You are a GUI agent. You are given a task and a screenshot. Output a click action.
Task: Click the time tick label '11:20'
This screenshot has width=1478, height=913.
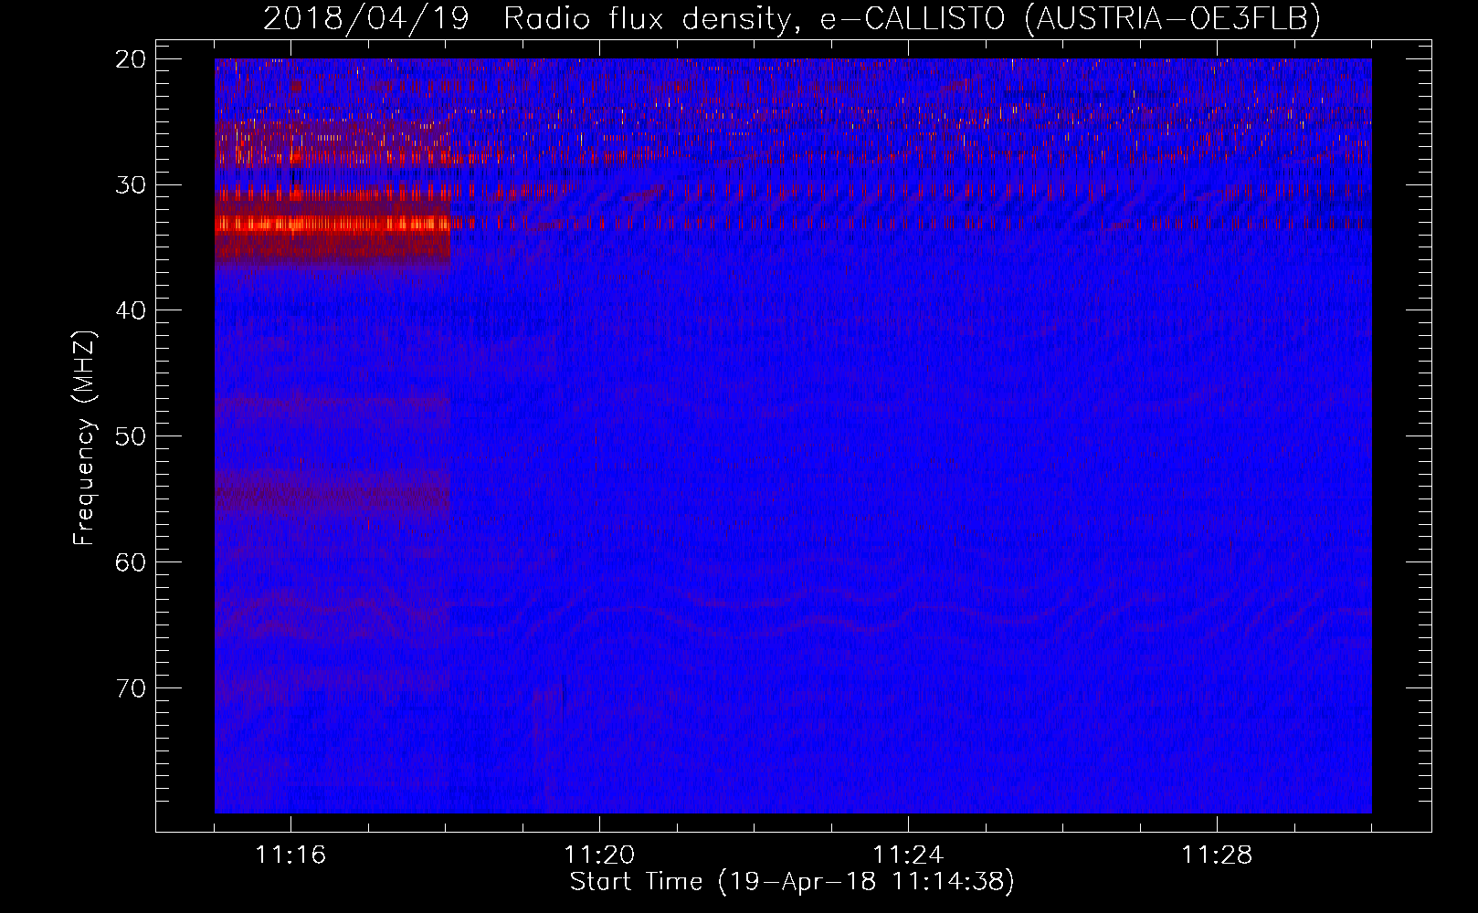[599, 855]
